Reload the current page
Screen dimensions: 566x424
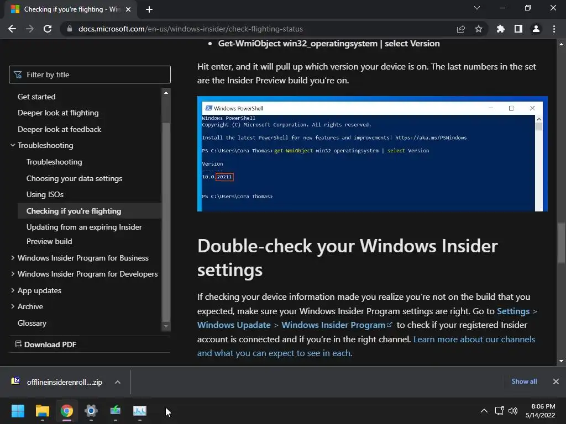pos(48,29)
